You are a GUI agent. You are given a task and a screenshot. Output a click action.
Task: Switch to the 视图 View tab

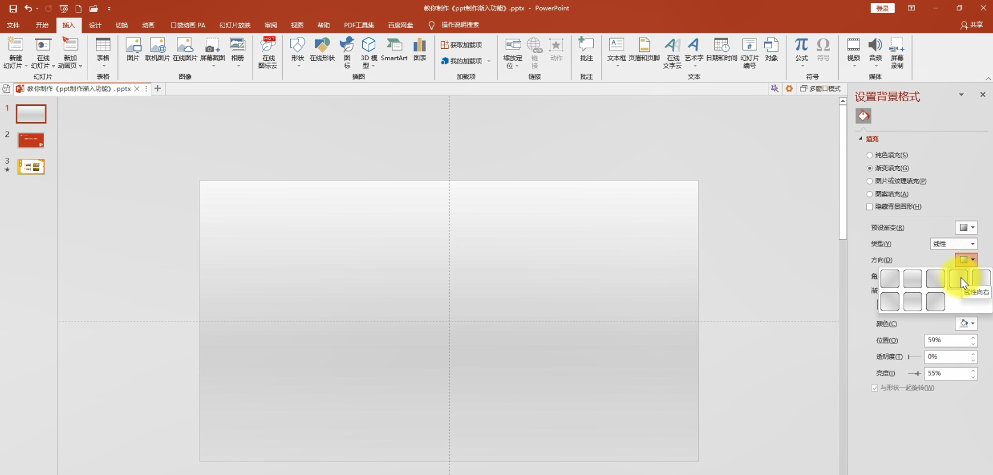(297, 25)
